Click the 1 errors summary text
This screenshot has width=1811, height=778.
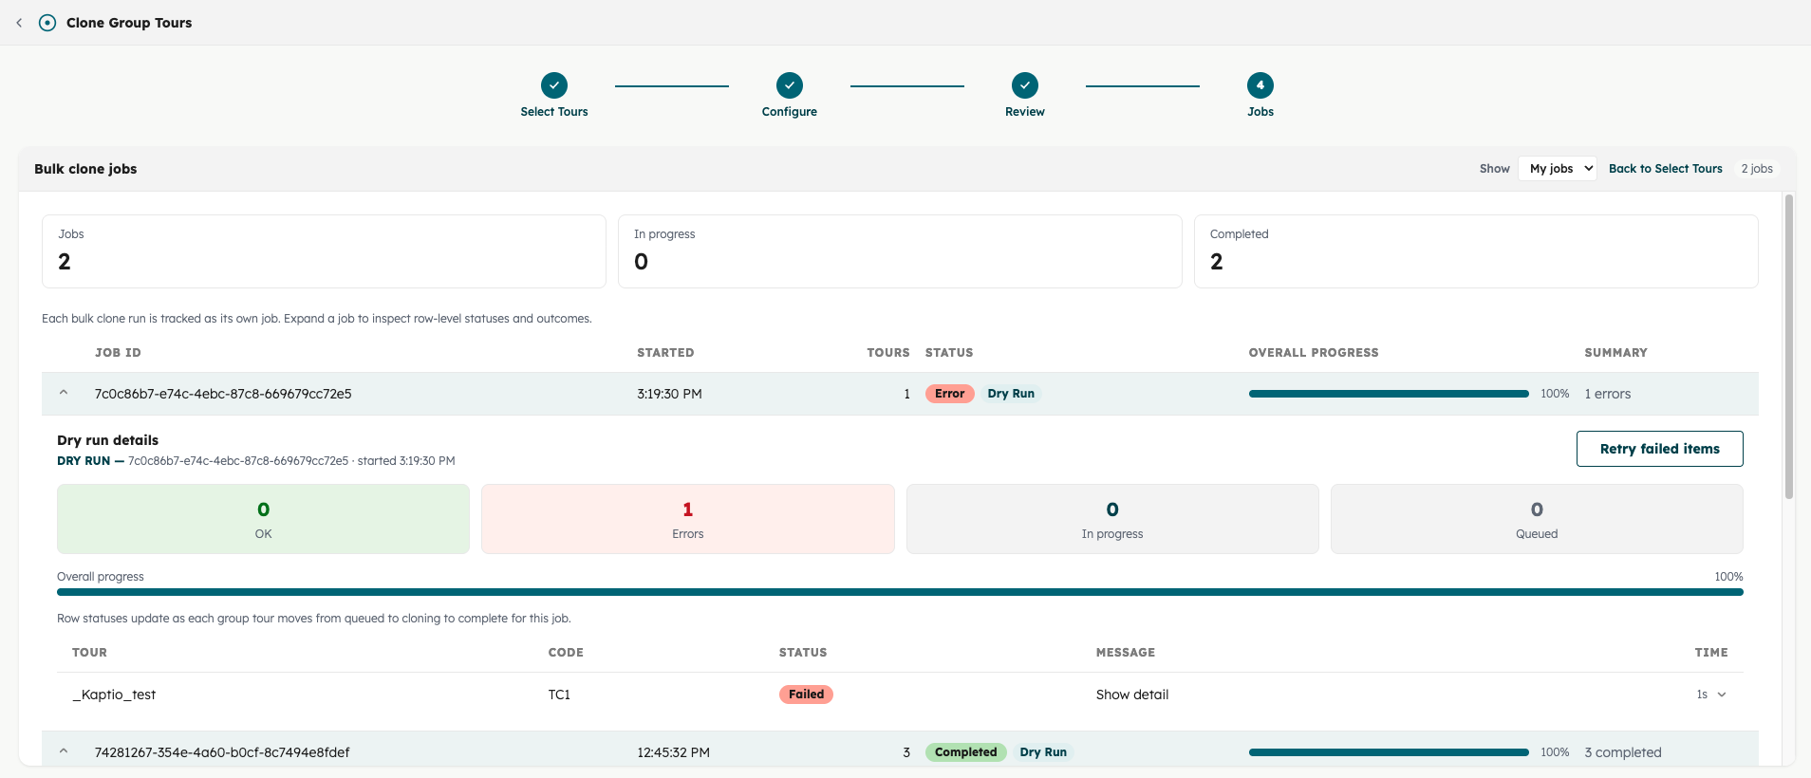(x=1608, y=394)
